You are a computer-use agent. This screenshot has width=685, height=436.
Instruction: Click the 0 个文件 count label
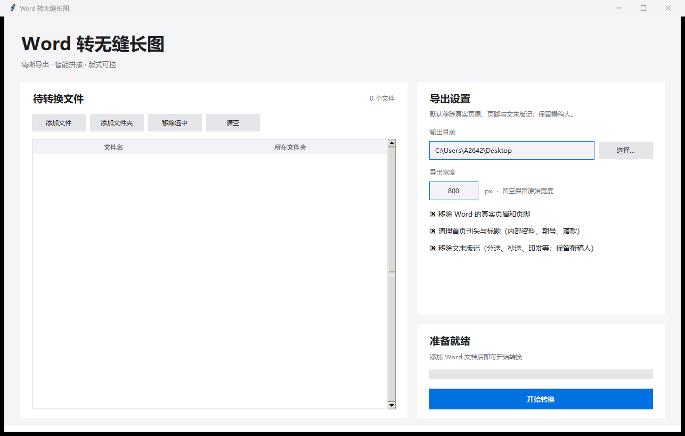click(x=382, y=98)
